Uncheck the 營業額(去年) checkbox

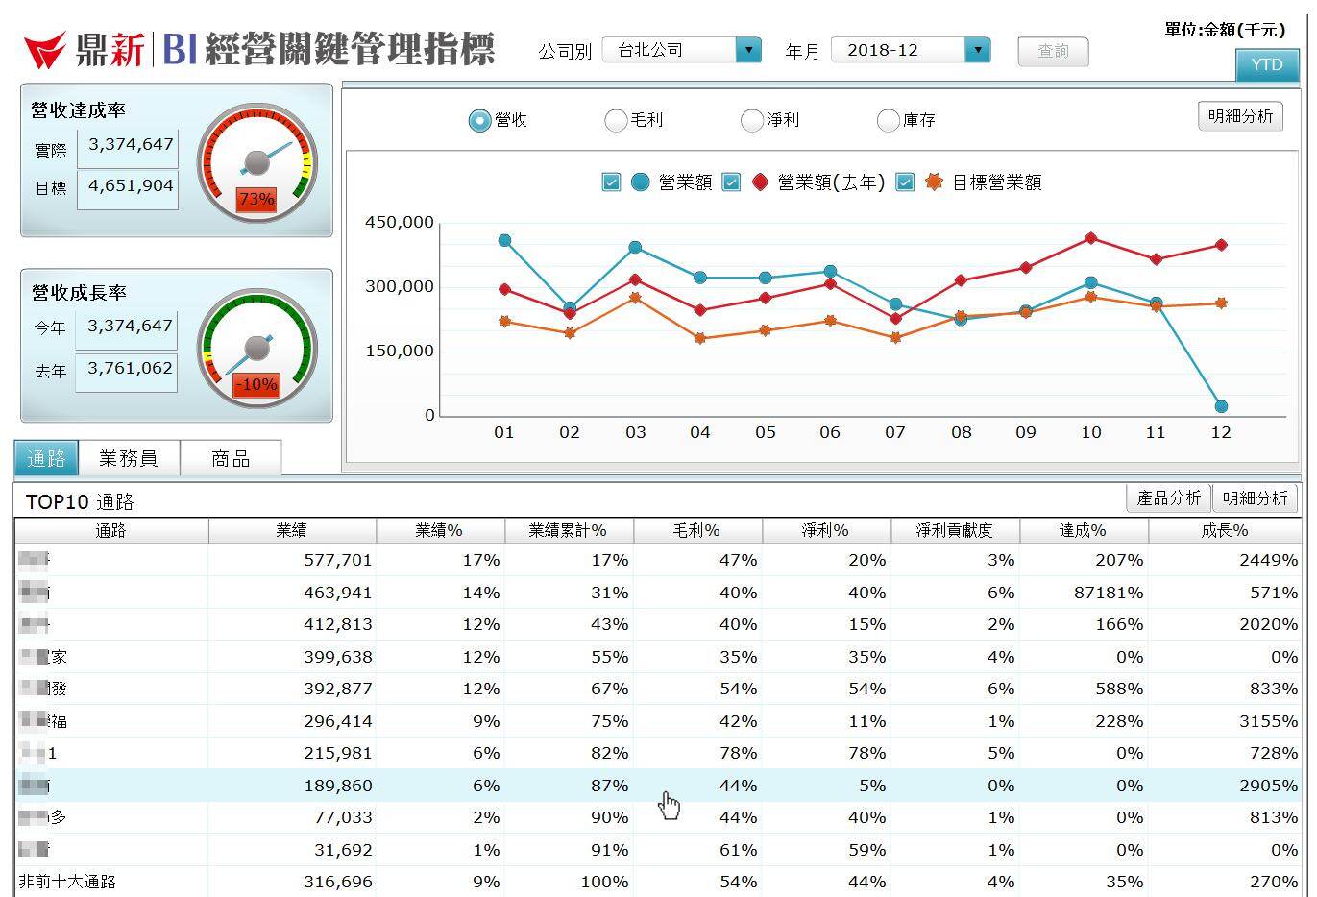pyautogui.click(x=731, y=182)
